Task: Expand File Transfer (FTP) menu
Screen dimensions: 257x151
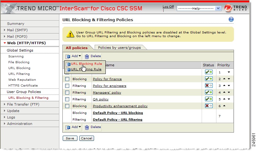Action: click(x=5, y=104)
